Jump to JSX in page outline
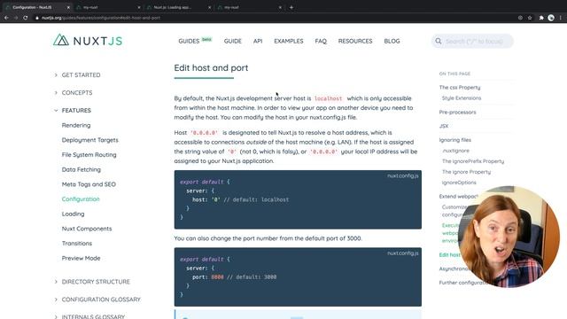Viewport: 567px width, 319px height. pyautogui.click(x=444, y=126)
